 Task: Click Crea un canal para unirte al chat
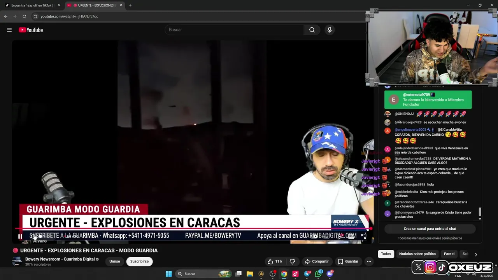[430, 229]
